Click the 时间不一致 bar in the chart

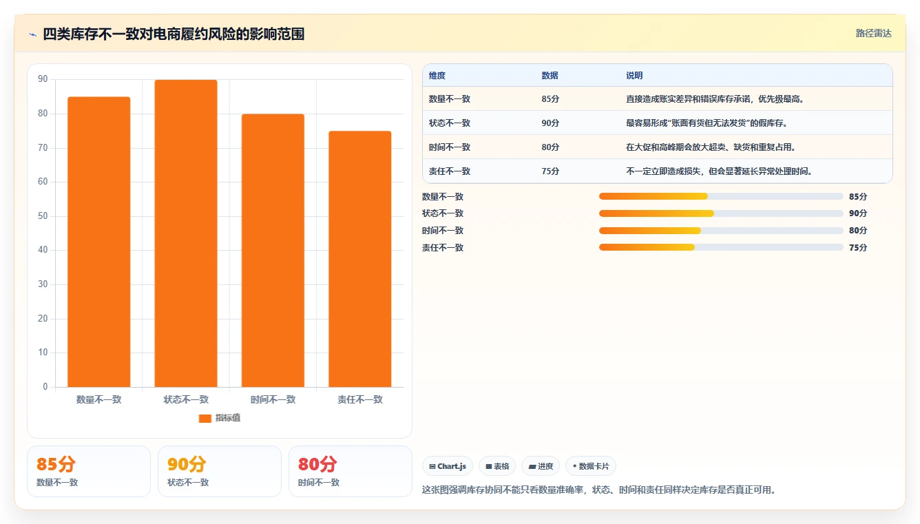(273, 251)
